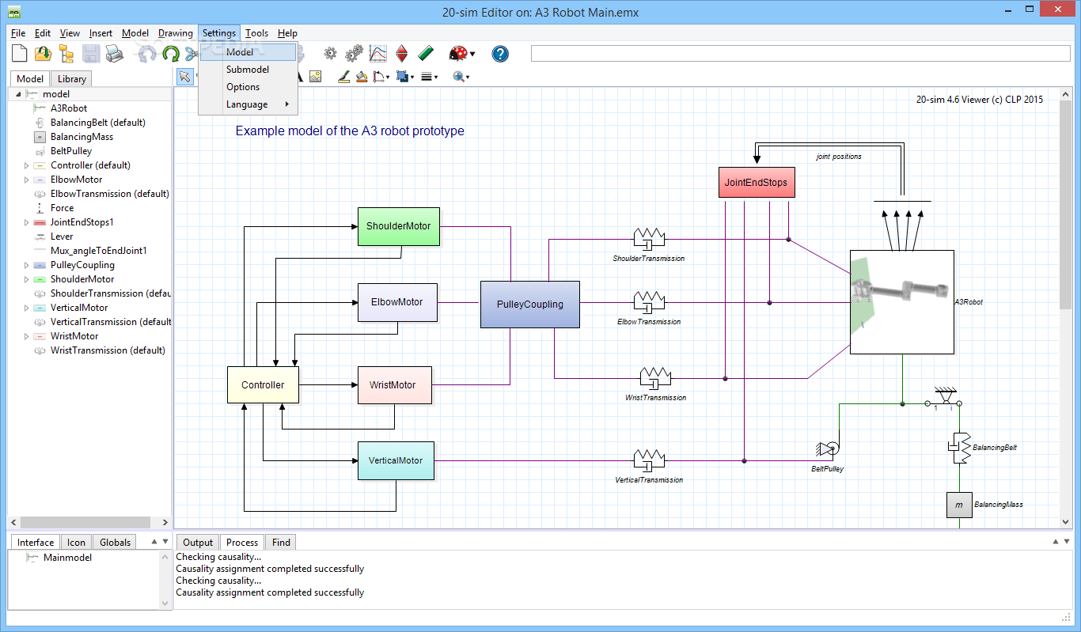
Task: Expand the WristMotor tree node
Action: coord(26,336)
